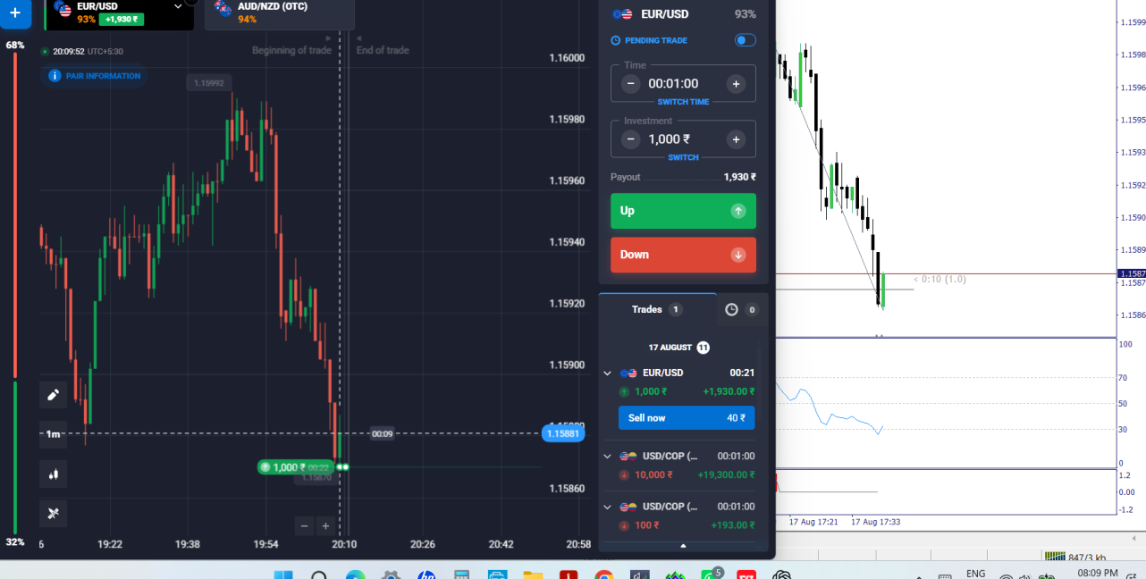Open the candlestick chart type selector
Viewport: 1146px width, 579px height.
[x=53, y=474]
